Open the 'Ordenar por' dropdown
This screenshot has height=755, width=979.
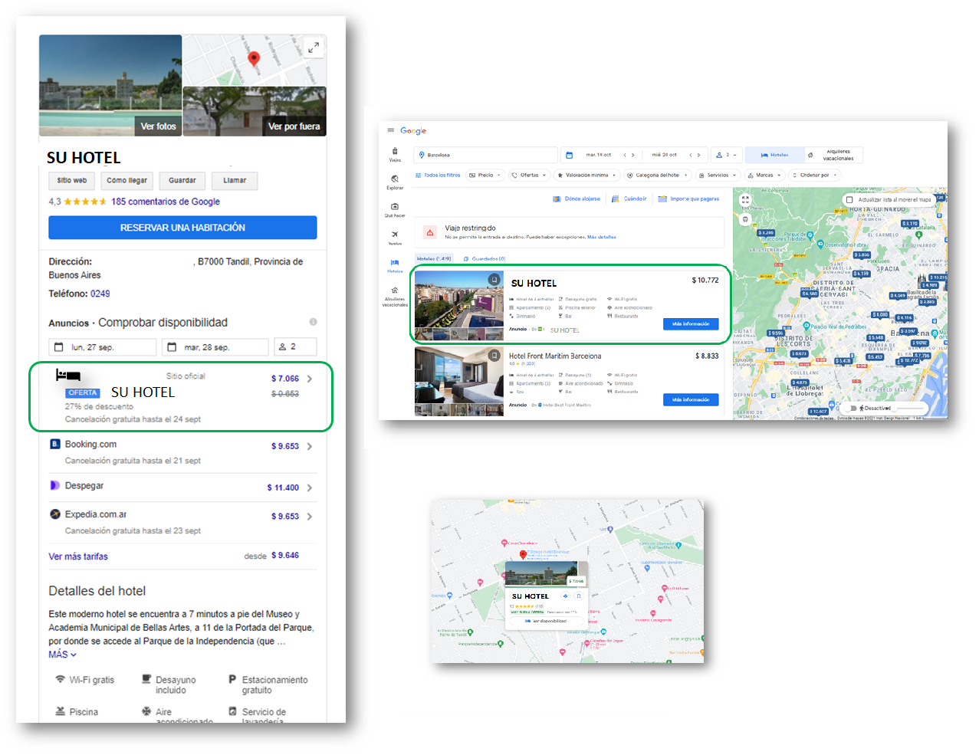(x=814, y=176)
